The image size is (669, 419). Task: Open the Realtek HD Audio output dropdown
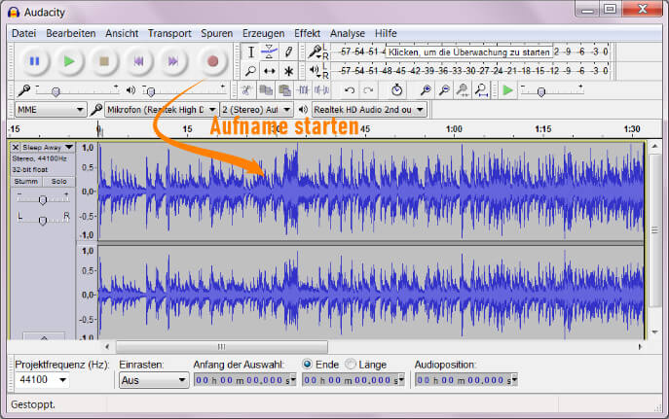coord(369,110)
